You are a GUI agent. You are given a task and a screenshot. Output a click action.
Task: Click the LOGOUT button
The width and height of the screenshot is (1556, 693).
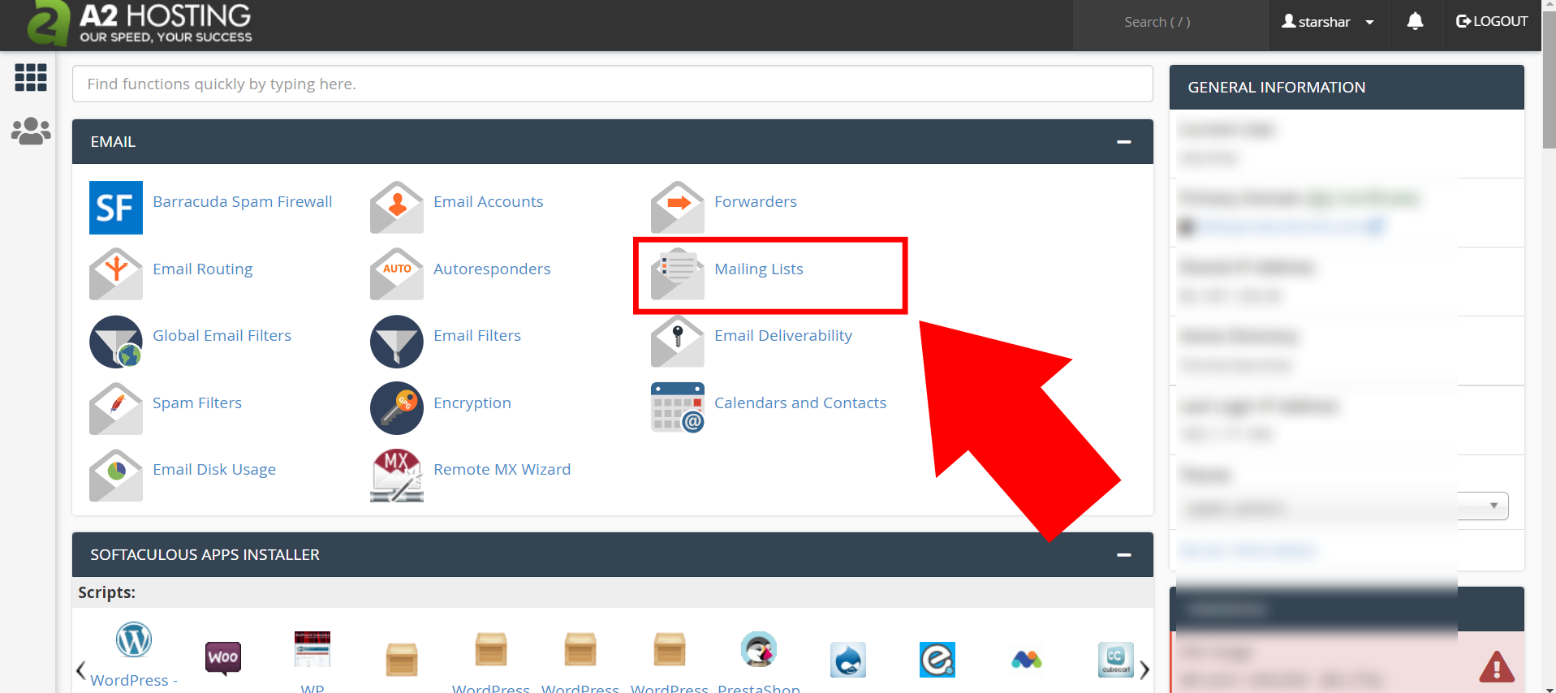(x=1492, y=21)
